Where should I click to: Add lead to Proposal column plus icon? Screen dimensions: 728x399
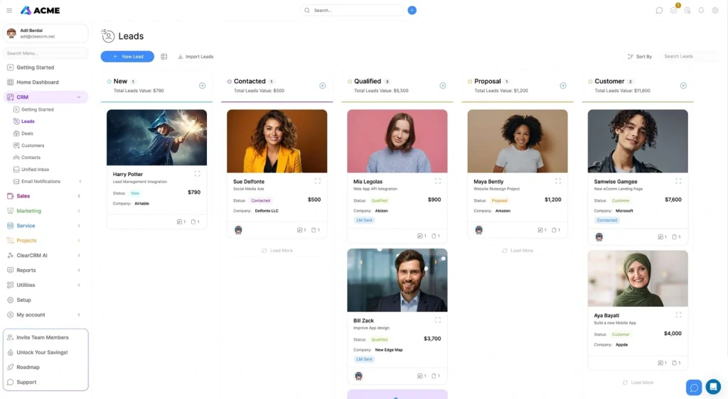pos(563,86)
